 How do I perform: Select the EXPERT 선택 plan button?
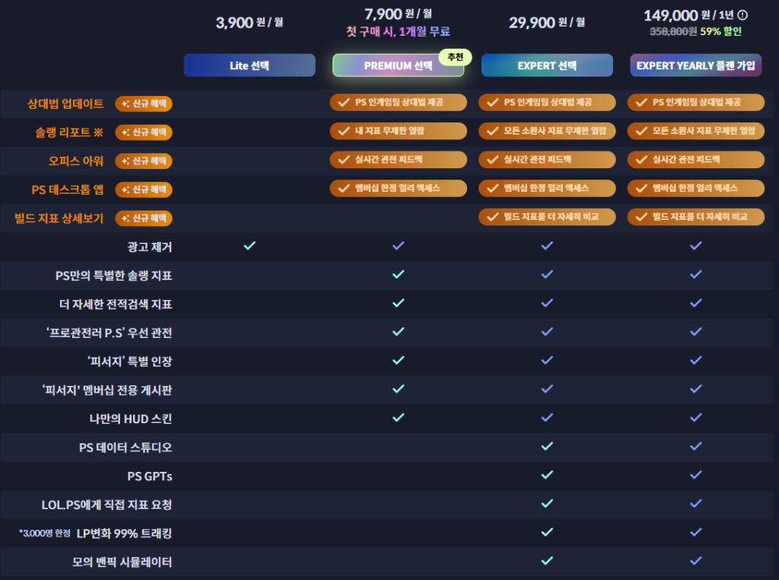coord(546,65)
